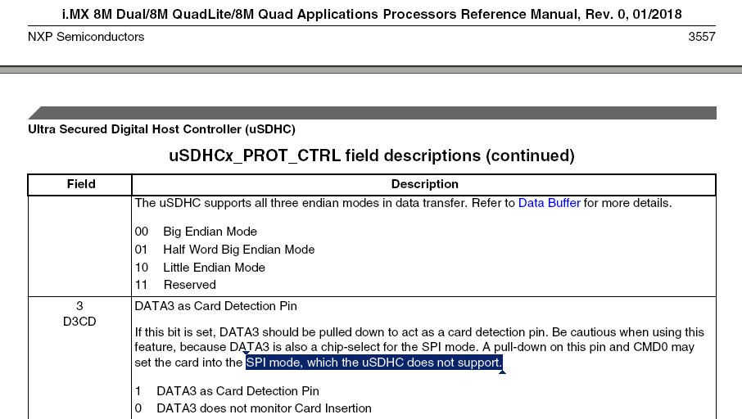Click the Reserved value entry
This screenshot has height=419, width=742.
[x=189, y=285]
